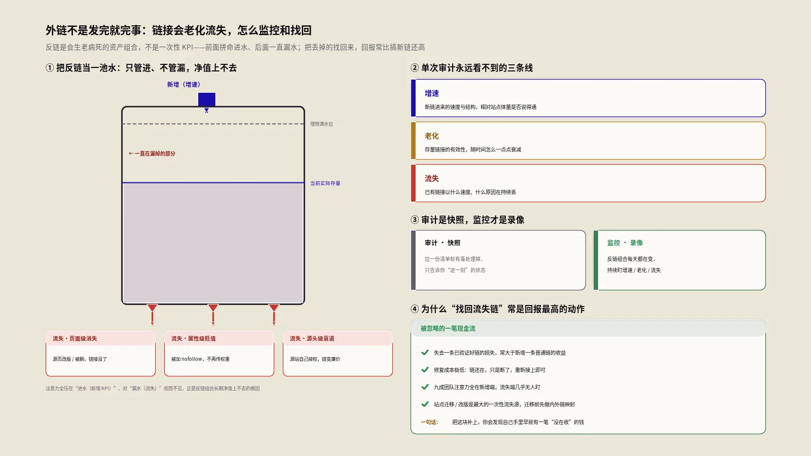Click the '审计 · 快照' card

(x=498, y=260)
